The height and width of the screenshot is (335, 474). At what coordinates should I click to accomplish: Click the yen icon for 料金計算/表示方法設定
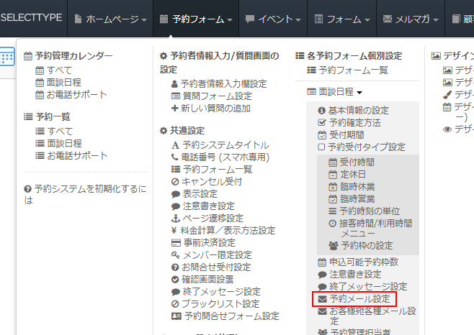click(175, 231)
